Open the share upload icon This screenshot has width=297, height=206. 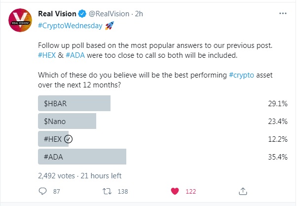(x=243, y=191)
